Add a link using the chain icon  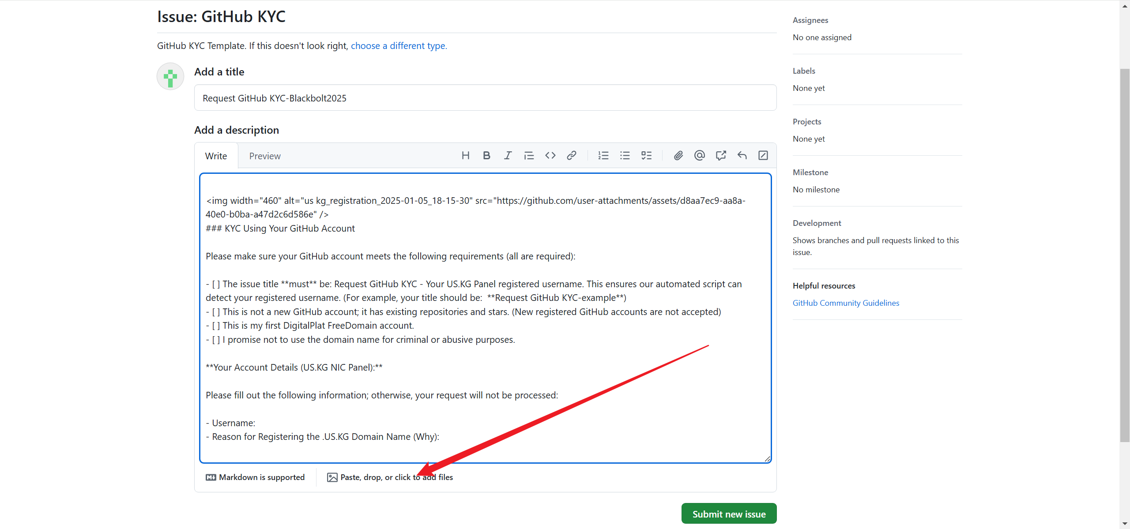tap(571, 155)
